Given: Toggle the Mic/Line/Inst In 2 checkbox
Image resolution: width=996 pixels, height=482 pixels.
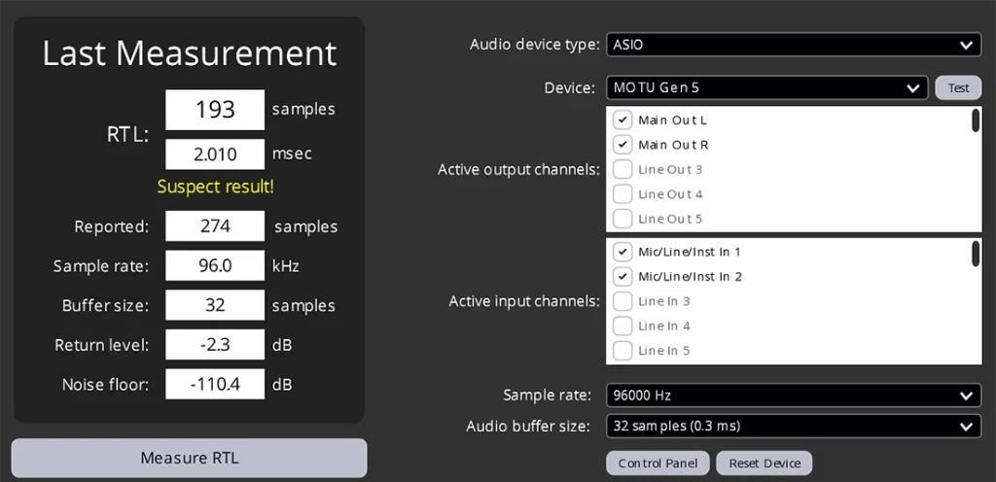Looking at the screenshot, I should tap(622, 276).
